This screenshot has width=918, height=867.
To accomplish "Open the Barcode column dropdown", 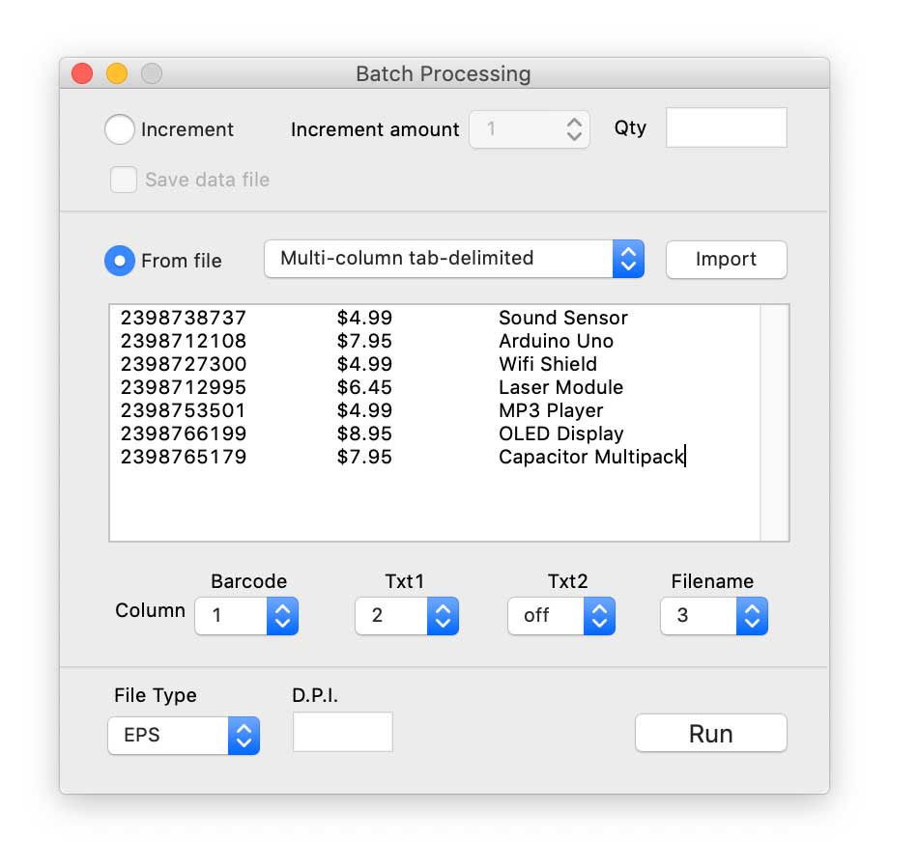I will (246, 616).
